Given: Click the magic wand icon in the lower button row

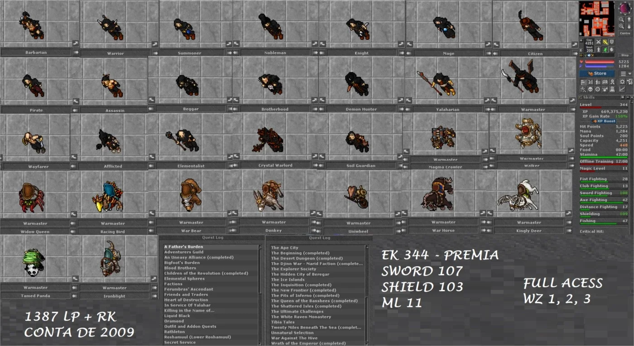Looking at the screenshot, I should pyautogui.click(x=583, y=89).
